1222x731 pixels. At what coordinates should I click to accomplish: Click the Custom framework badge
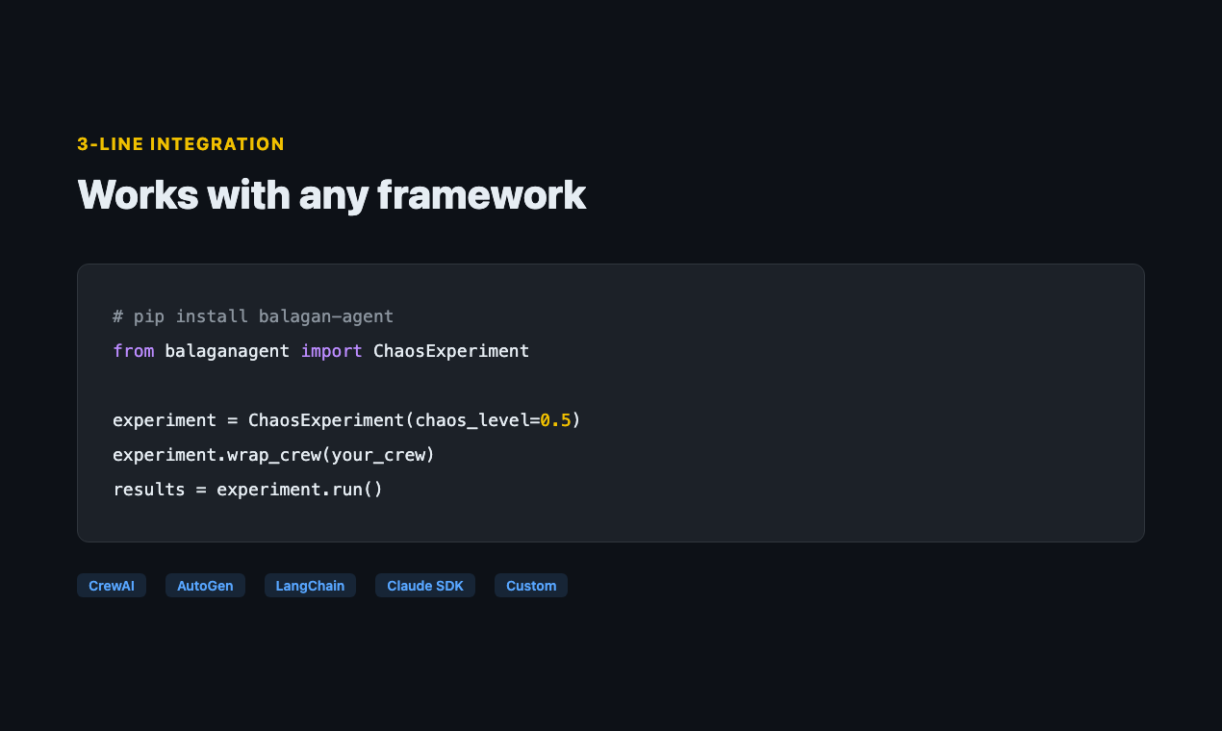530,585
